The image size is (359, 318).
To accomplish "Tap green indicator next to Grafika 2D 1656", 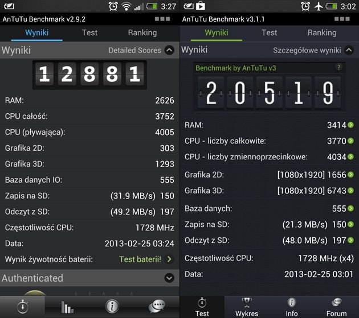I will 350,175.
